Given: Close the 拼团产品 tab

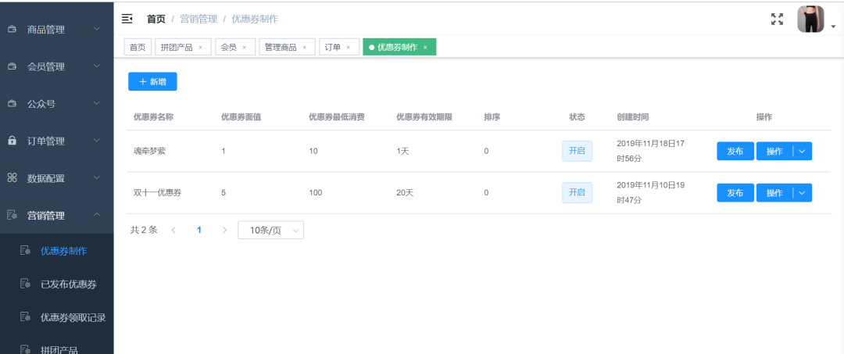Looking at the screenshot, I should (x=200, y=48).
